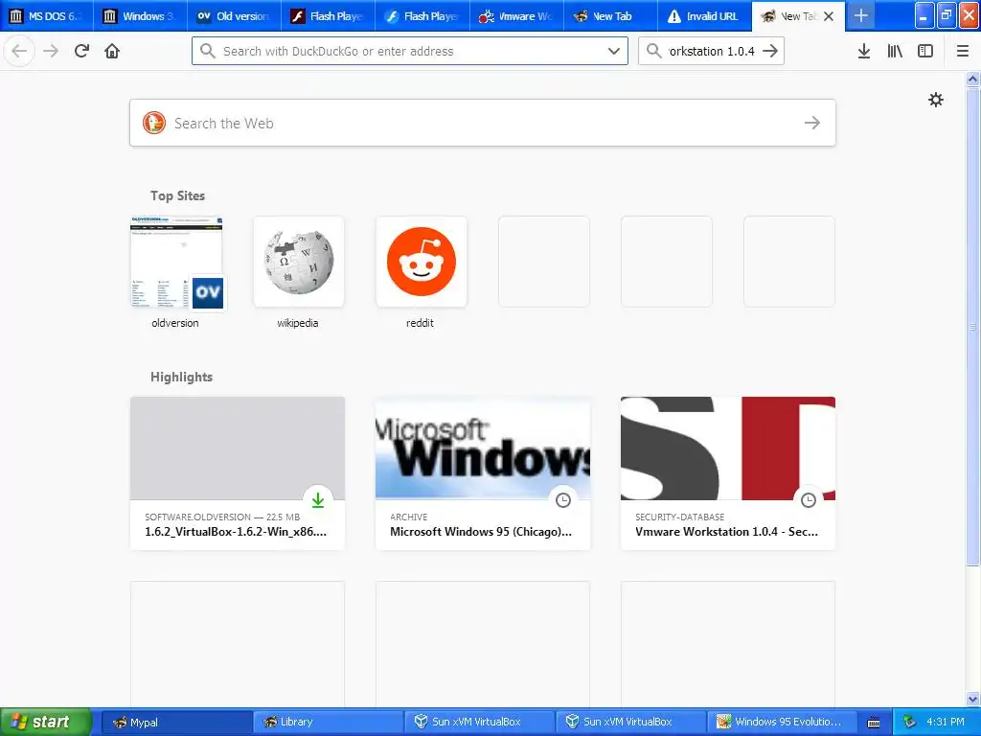This screenshot has height=736, width=981.
Task: Click the Highlights section heading
Action: tap(181, 377)
